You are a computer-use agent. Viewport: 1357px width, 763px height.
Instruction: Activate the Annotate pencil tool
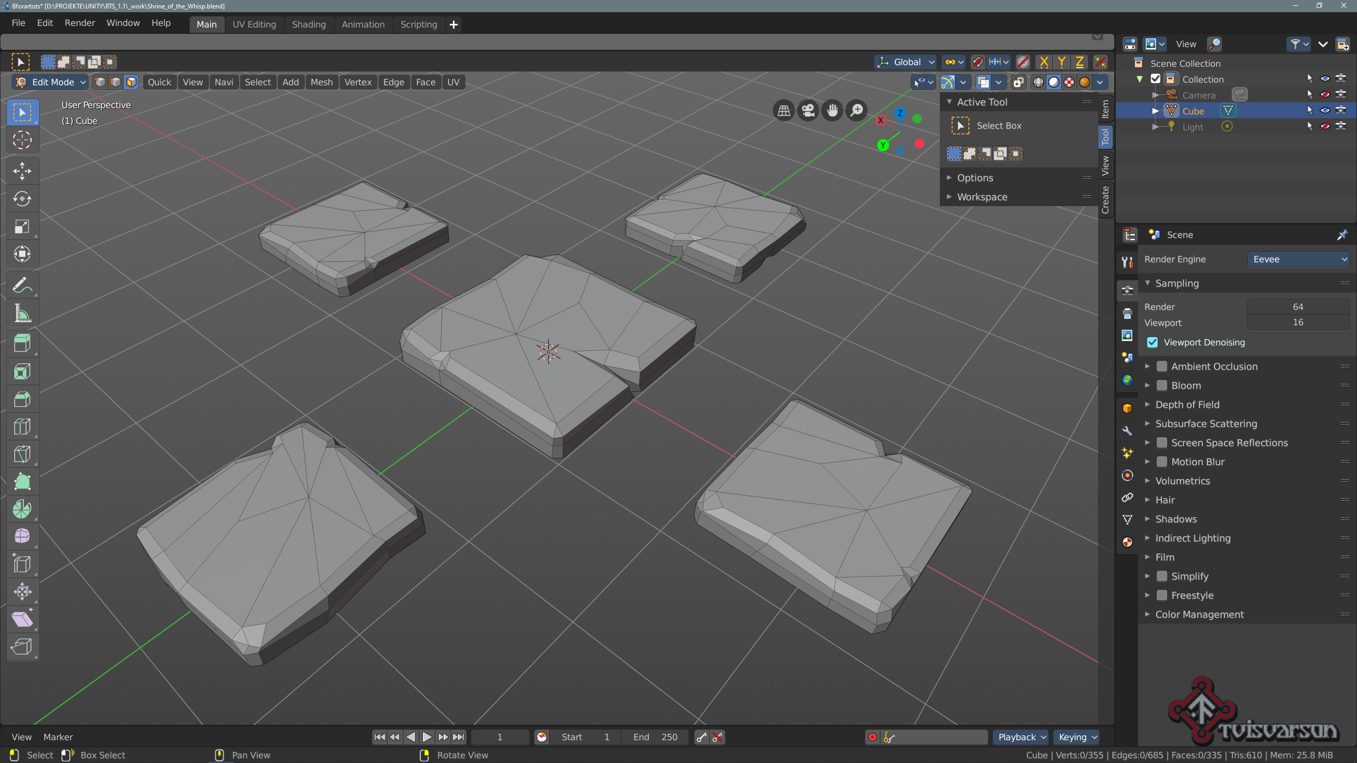tap(22, 286)
